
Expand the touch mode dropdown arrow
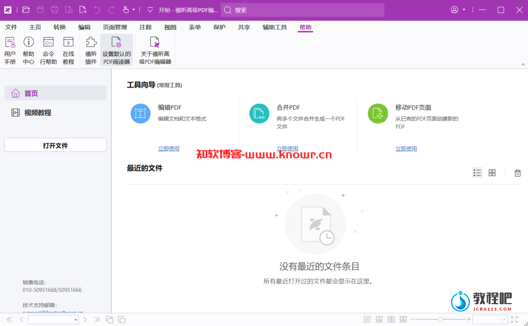[x=134, y=10]
